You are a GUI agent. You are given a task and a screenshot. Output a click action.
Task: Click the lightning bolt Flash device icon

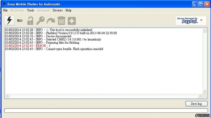pos(10,20)
